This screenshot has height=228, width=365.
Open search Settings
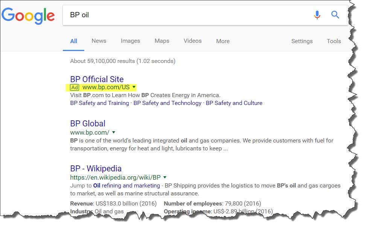click(x=302, y=41)
